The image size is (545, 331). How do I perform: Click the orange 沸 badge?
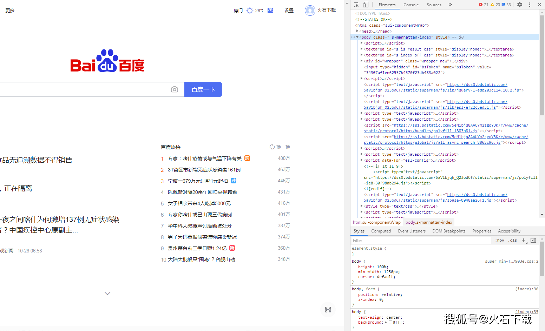247,158
